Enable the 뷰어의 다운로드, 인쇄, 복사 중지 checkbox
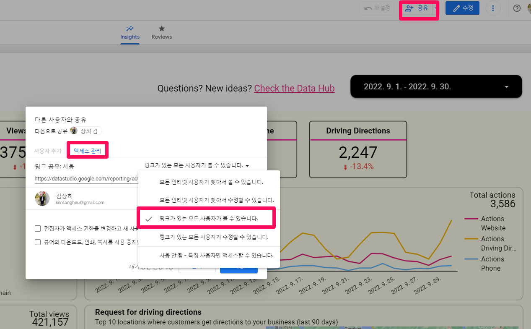Screen dimensions: 531x329 point(37,242)
